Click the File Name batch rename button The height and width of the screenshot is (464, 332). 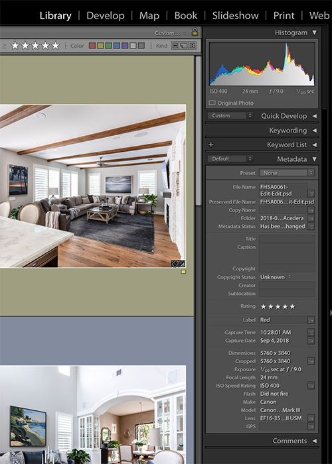[x=311, y=194]
